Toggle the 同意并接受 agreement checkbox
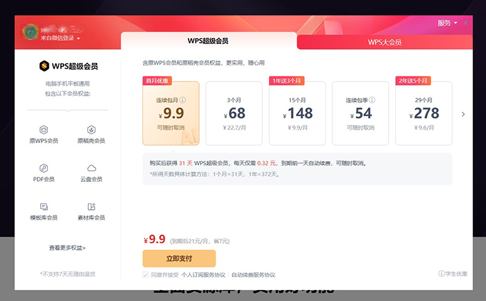This screenshot has height=301, width=486. tap(145, 274)
